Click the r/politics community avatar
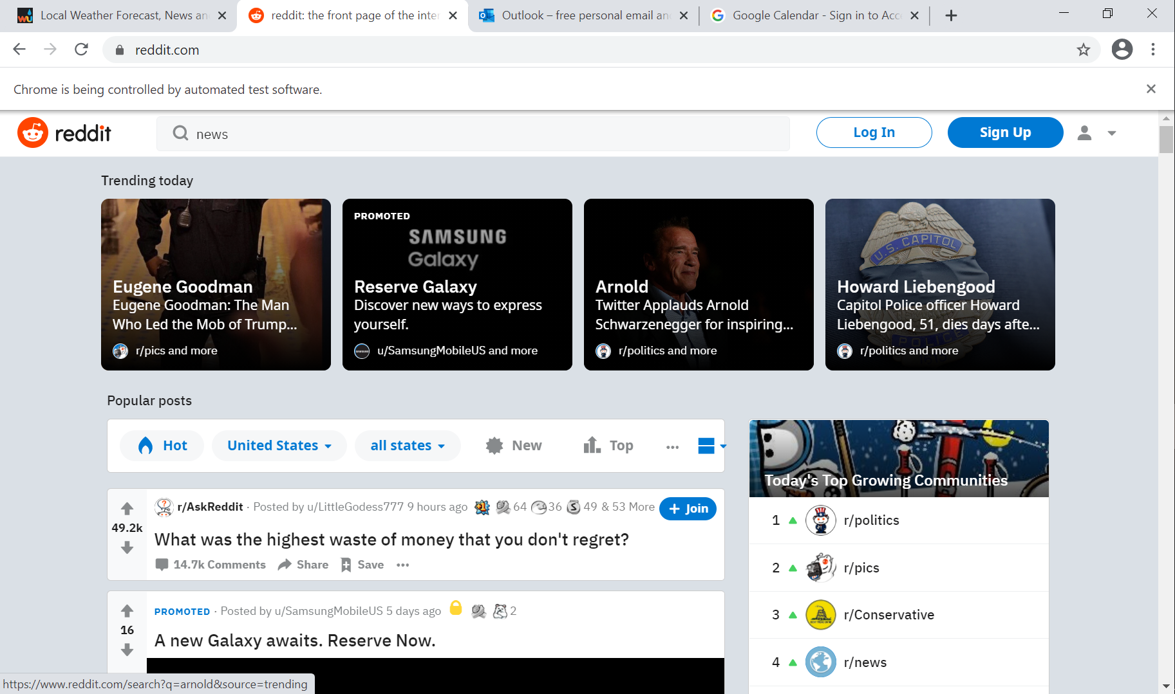Viewport: 1175px width, 694px height. coord(821,520)
